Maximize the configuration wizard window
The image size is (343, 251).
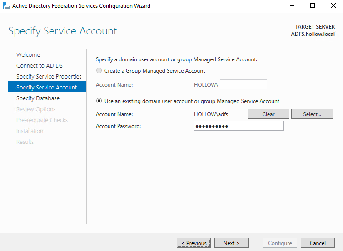coord(313,6)
